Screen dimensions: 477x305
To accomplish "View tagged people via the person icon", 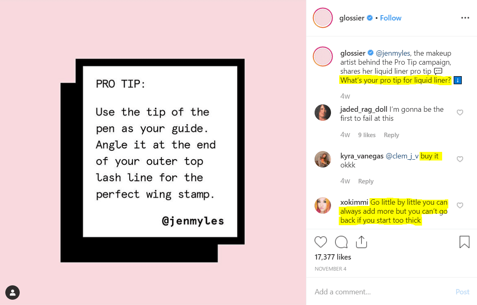I will tap(12, 293).
